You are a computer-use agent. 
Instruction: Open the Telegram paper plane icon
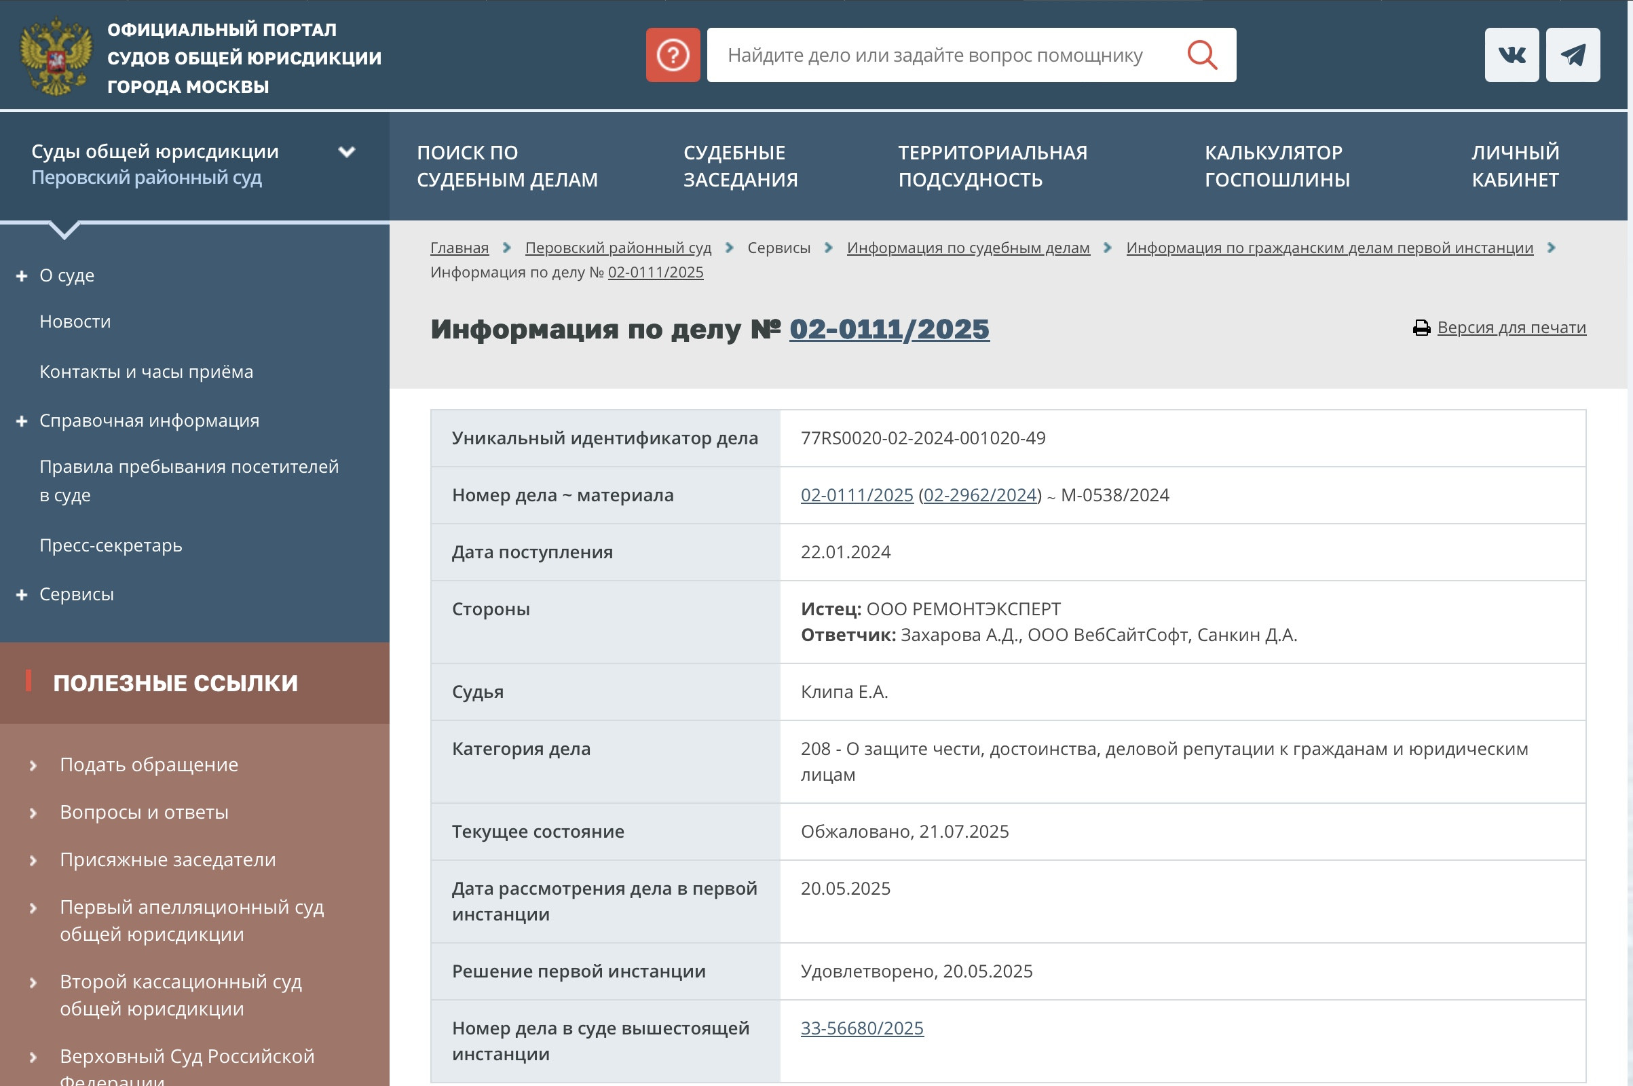1572,55
